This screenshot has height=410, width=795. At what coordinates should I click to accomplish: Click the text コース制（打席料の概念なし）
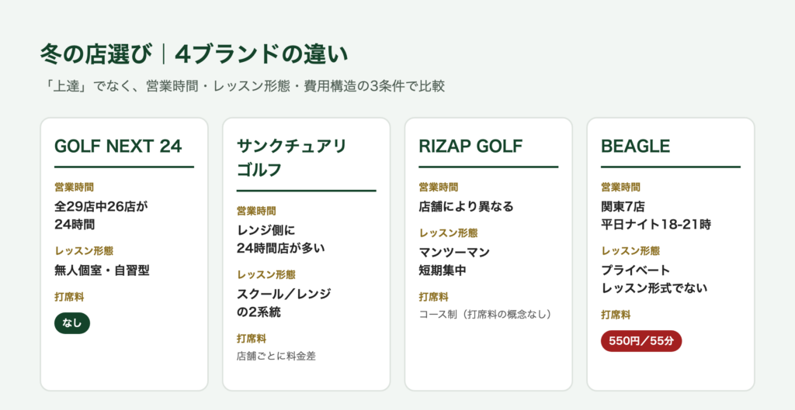484,315
